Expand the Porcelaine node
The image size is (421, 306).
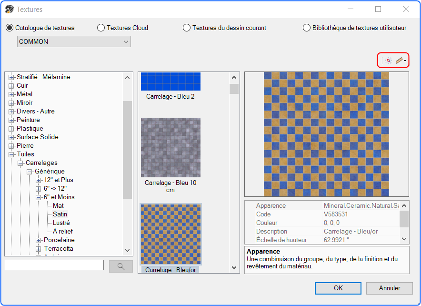(x=39, y=240)
